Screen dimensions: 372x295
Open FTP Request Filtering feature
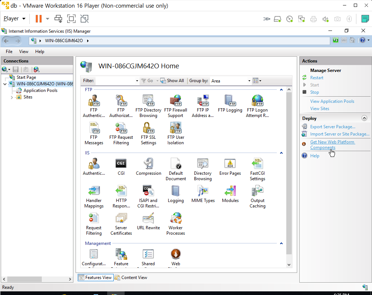[x=121, y=133]
